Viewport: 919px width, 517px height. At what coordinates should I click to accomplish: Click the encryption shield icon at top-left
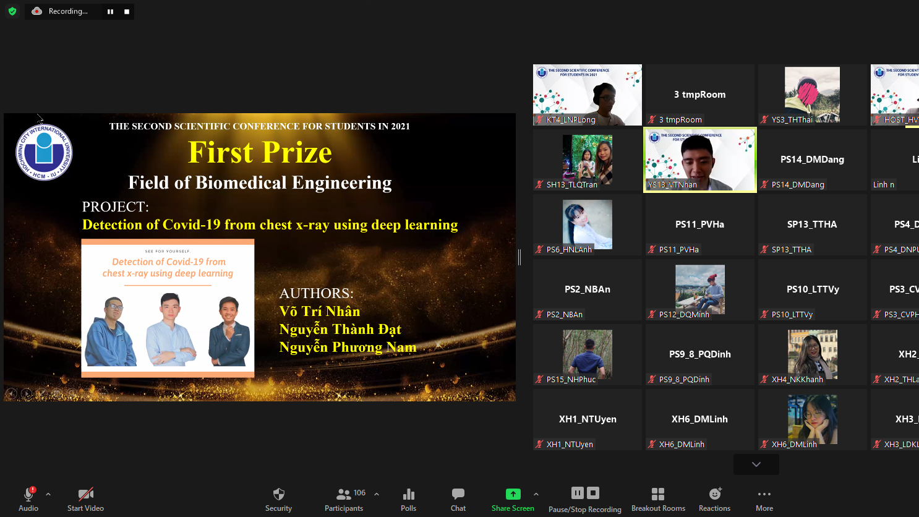coord(12,11)
